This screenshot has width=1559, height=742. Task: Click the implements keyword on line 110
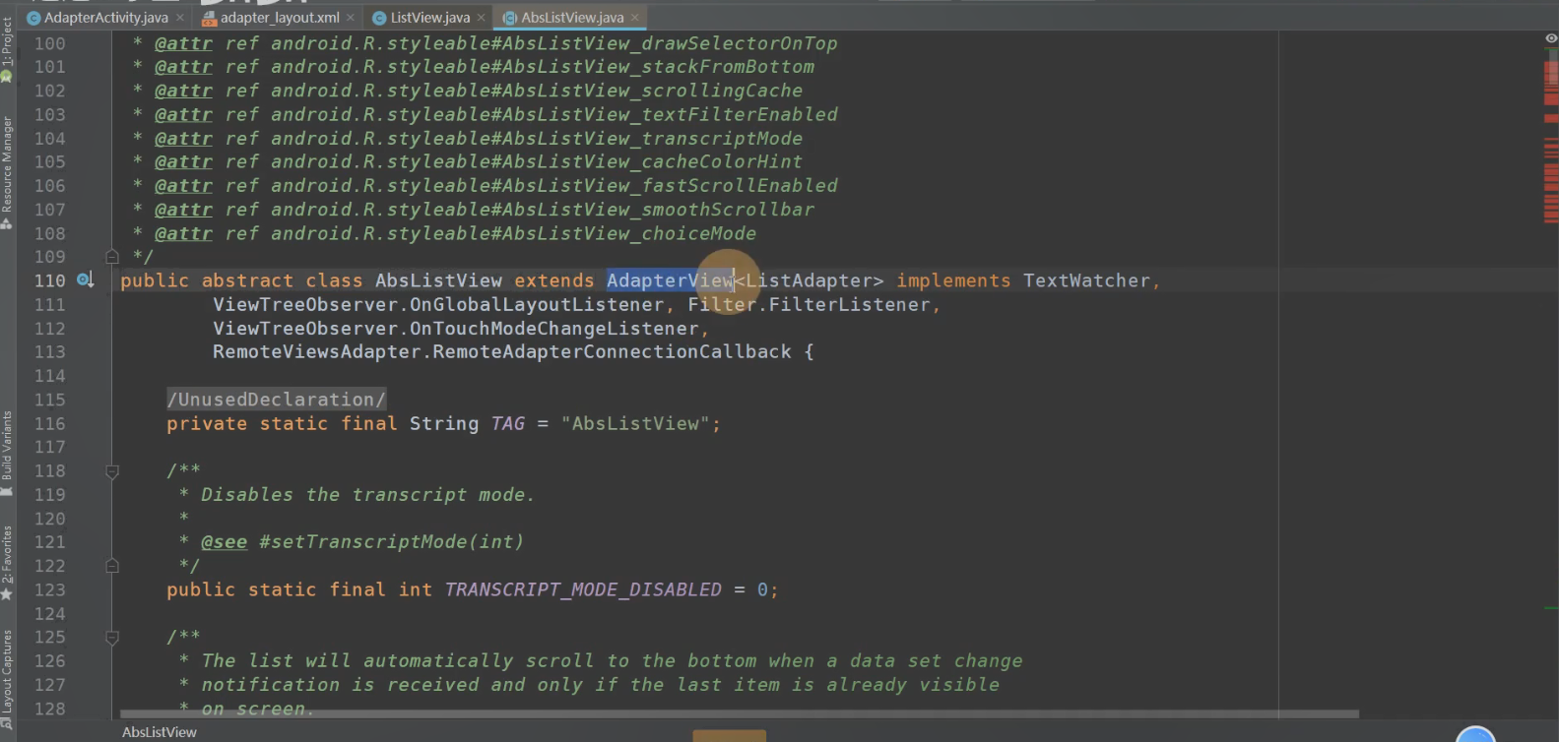point(953,280)
